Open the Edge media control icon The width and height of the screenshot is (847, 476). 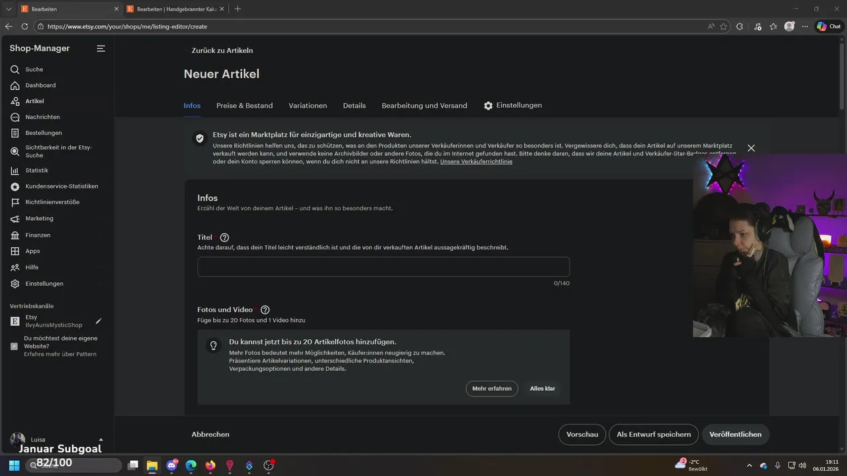coord(756,26)
